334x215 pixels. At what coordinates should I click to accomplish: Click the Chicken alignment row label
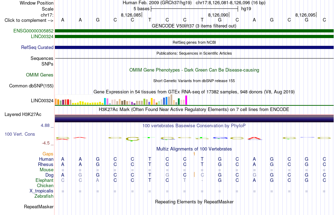pos(45,186)
